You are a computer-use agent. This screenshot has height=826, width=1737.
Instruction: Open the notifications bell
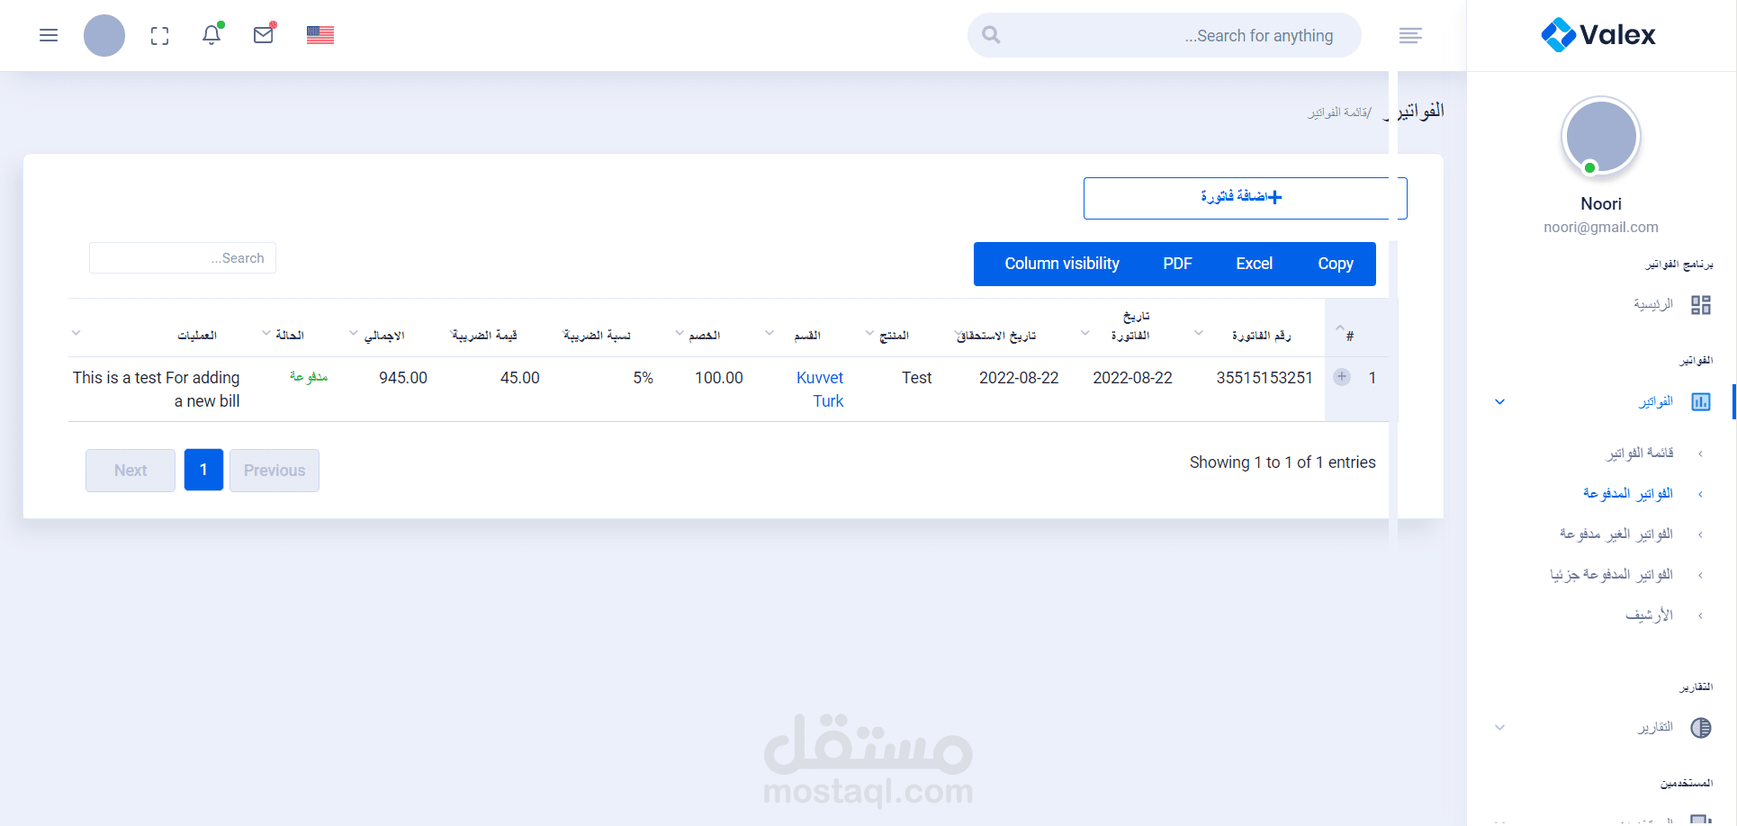click(211, 34)
